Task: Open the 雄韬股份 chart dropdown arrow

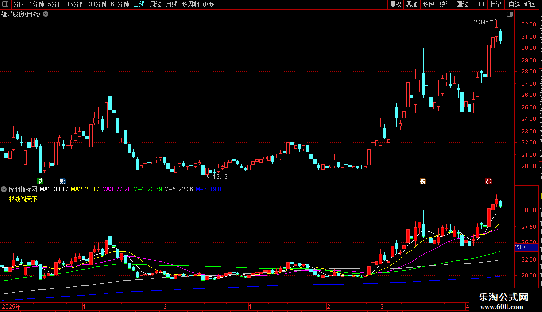Action: point(46,14)
